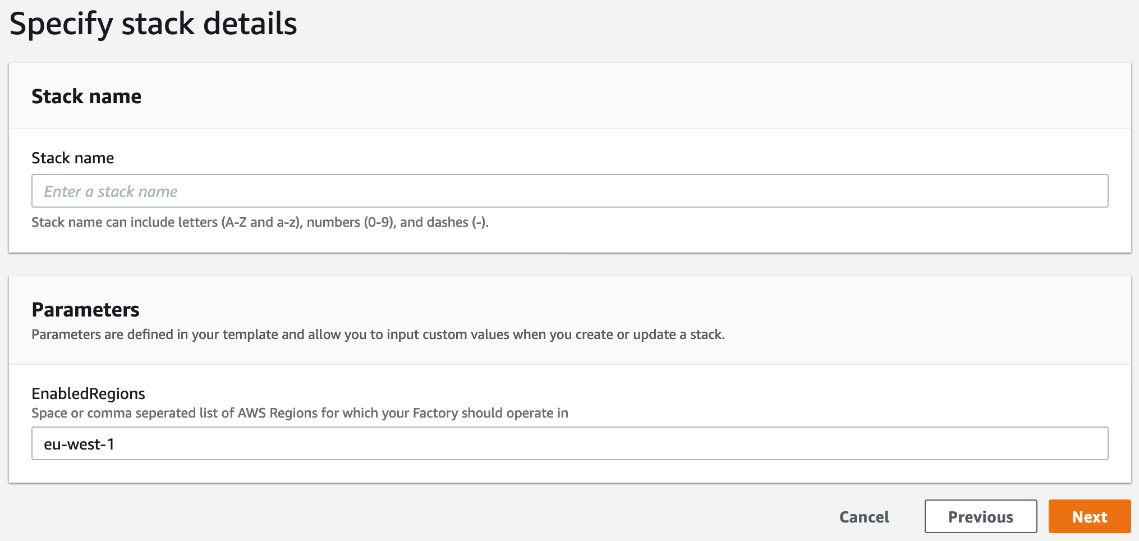Click the EnabledRegions parameter label
The height and width of the screenshot is (541, 1139).
[88, 394]
